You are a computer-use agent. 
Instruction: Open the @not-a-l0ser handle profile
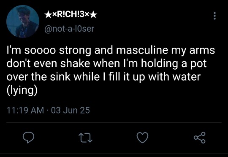pyautogui.click(x=69, y=29)
